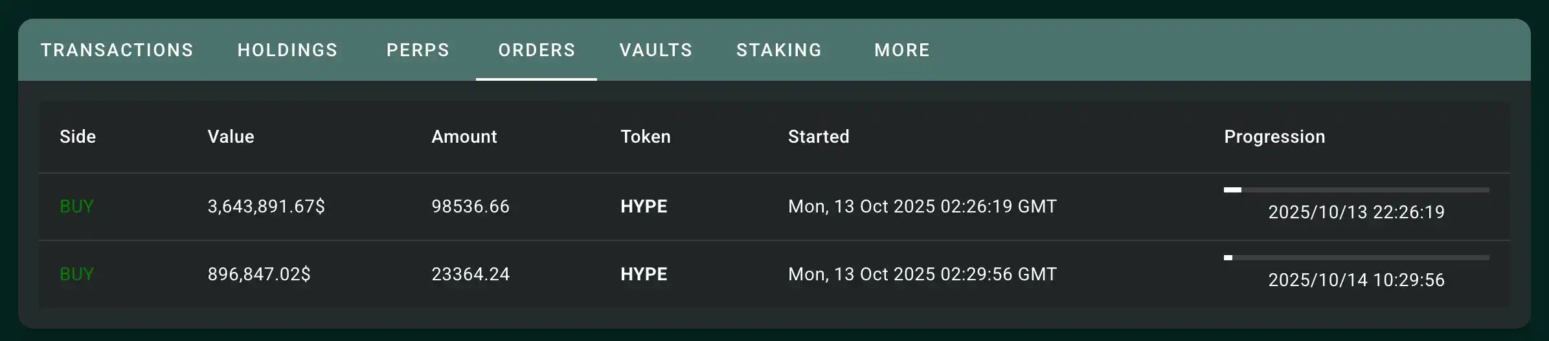Click the Progression column header
The height and width of the screenshot is (341, 1549).
click(x=1274, y=137)
